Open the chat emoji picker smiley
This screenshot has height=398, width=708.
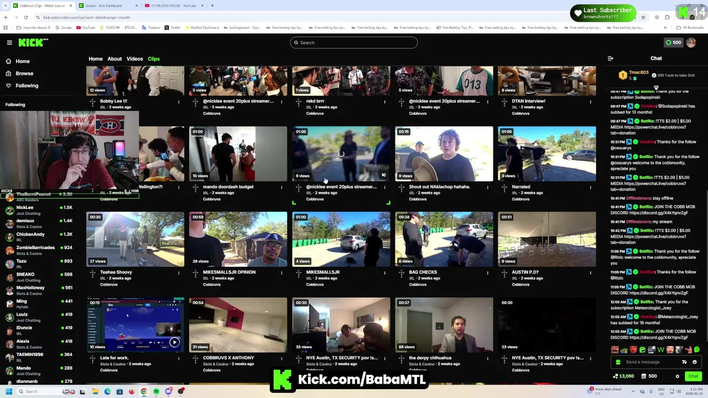pyautogui.click(x=695, y=362)
